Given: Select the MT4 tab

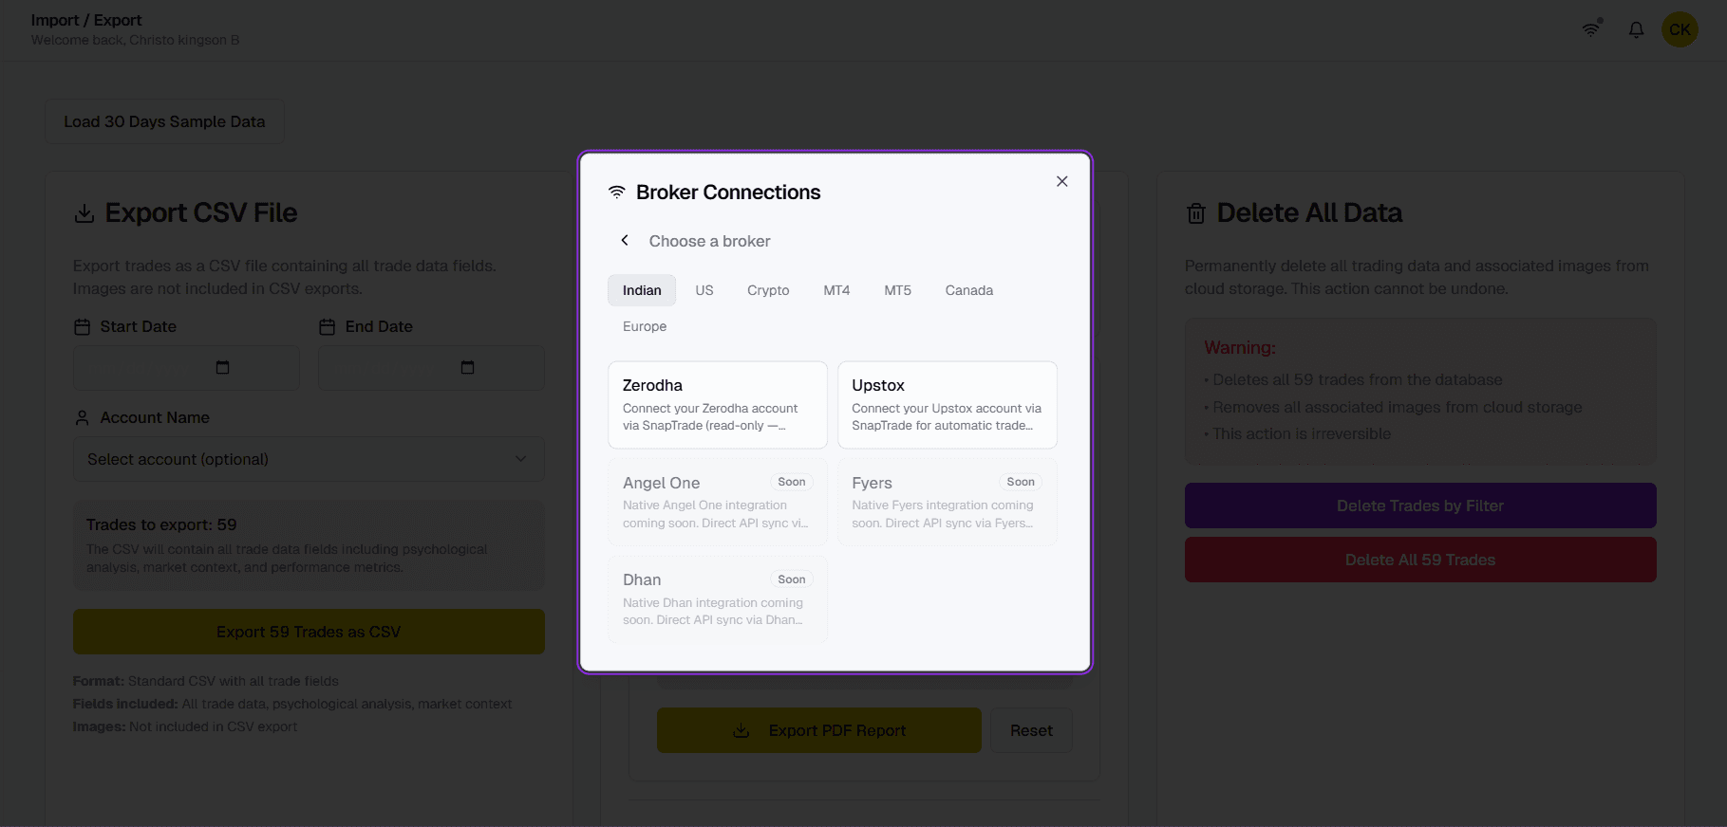Looking at the screenshot, I should coord(836,290).
